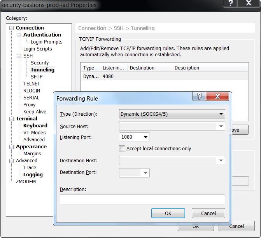Select RLOGIN in category tree
Image resolution: width=261 pixels, height=238 pixels.
click(32, 91)
